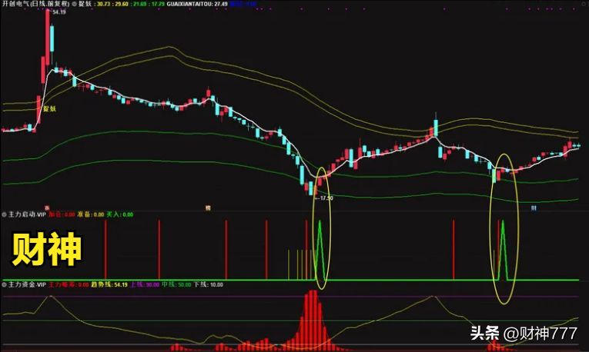This screenshot has height=352, width=589.
Task: Click the 头条 logo in the watermark
Action: tap(485, 334)
